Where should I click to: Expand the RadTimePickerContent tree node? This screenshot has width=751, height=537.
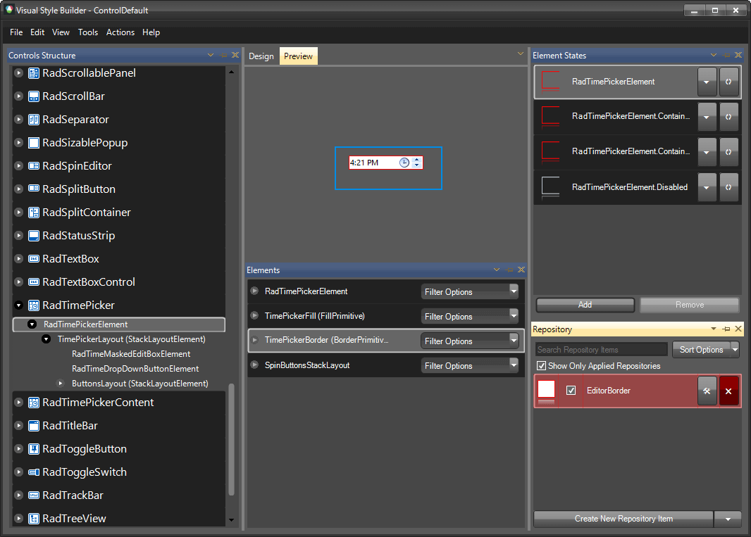18,401
